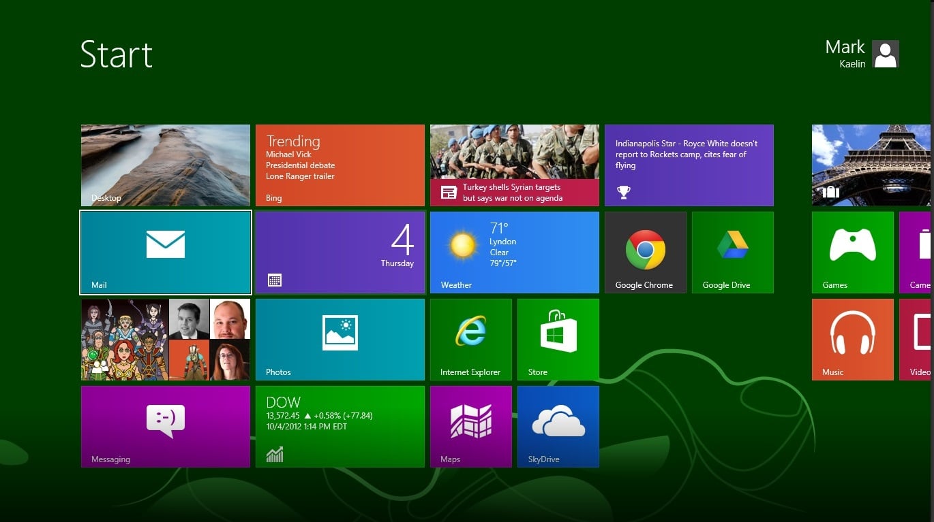
Task: Open the SkyDrive tile
Action: [558, 427]
